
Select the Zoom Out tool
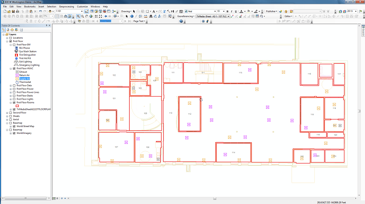tap(83, 16)
